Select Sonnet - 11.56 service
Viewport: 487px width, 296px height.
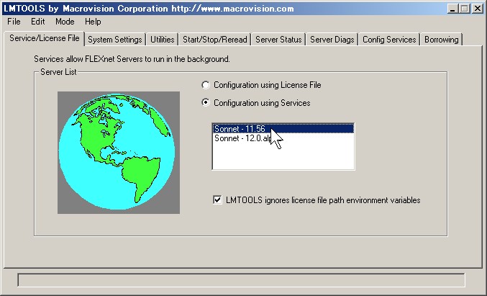click(283, 129)
